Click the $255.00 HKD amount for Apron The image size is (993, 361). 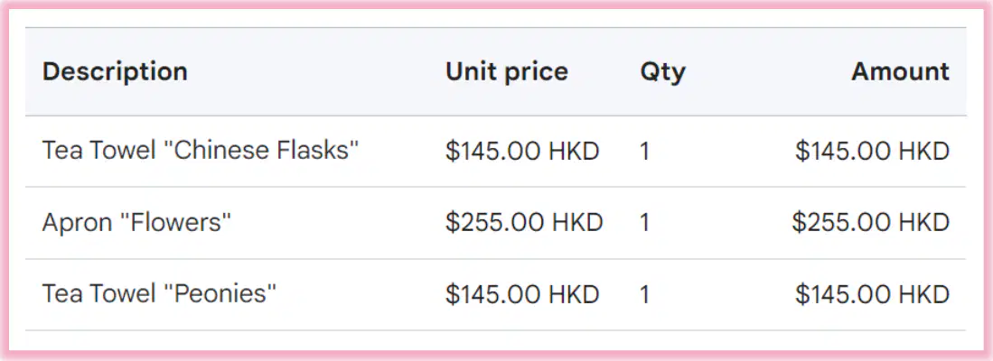[x=871, y=223]
